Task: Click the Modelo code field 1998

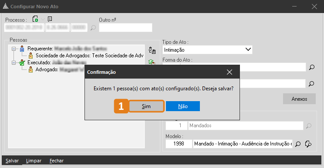Action: click(x=179, y=144)
